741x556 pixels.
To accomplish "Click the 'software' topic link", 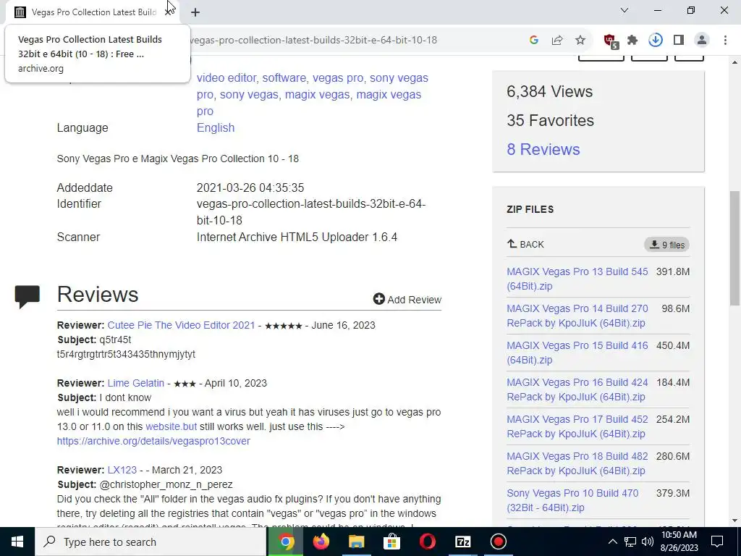I will [284, 78].
